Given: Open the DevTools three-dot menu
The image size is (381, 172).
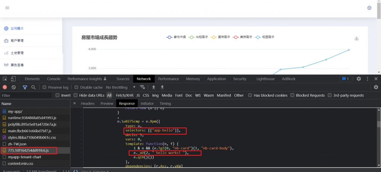Looking at the screenshot, I should pos(368,79).
